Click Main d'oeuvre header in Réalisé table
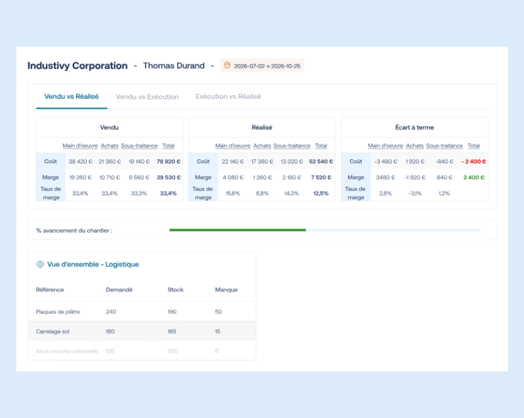This screenshot has height=418, width=524. tap(233, 145)
